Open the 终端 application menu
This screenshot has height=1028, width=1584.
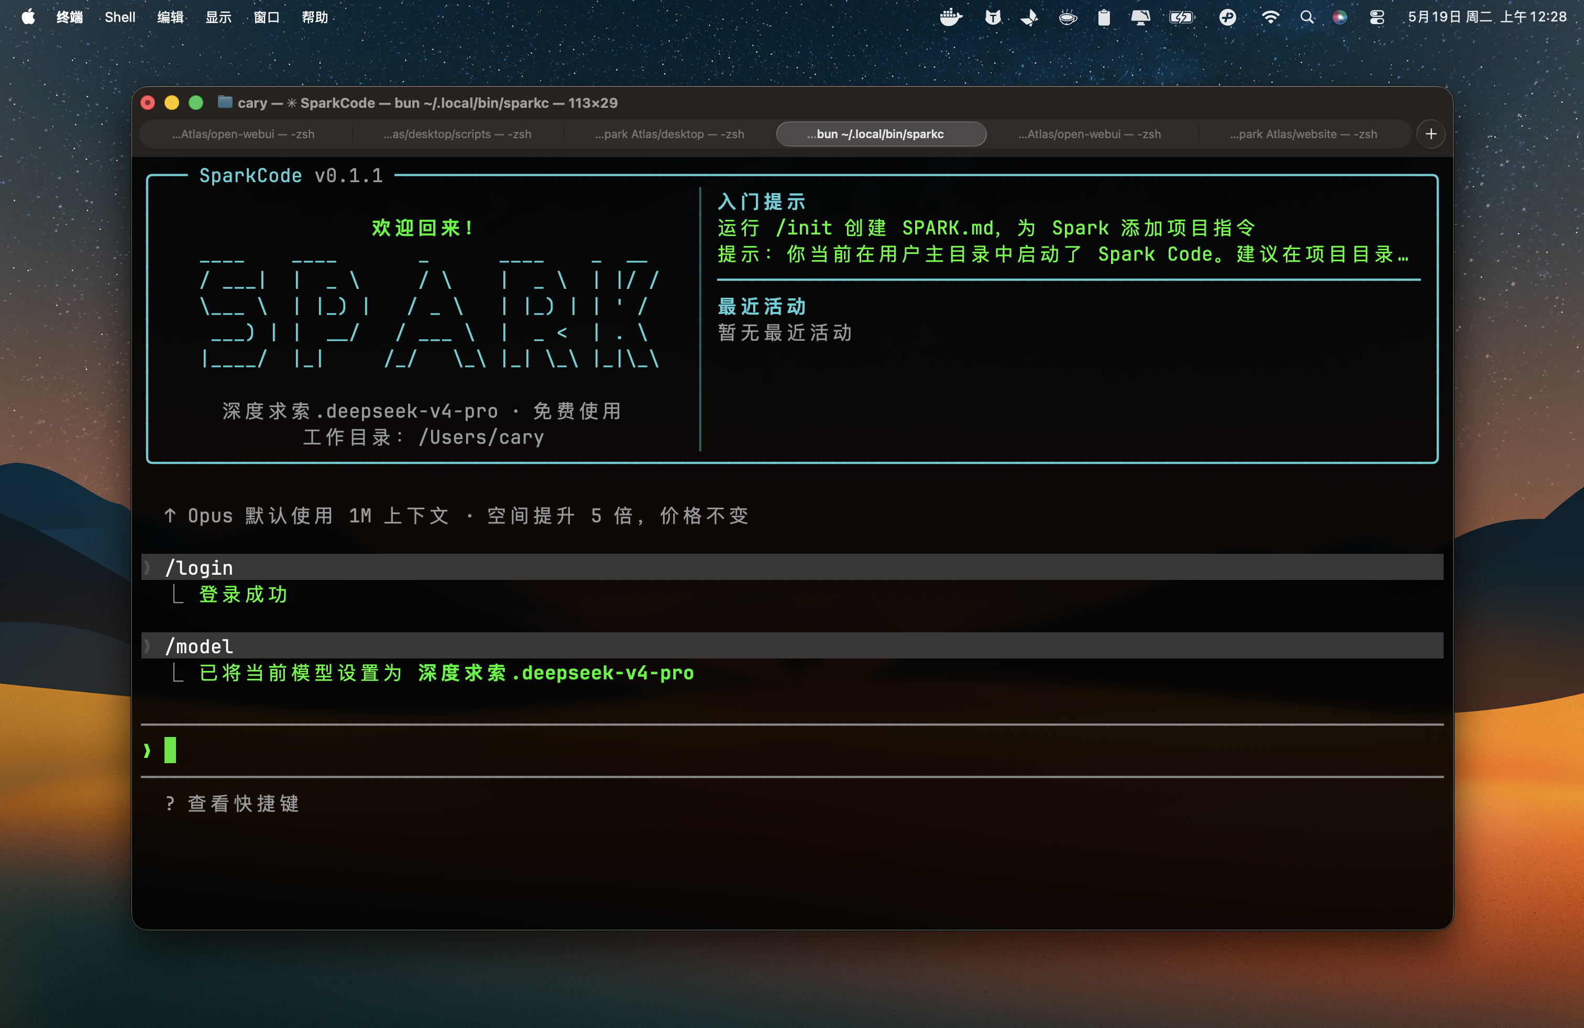tap(69, 17)
